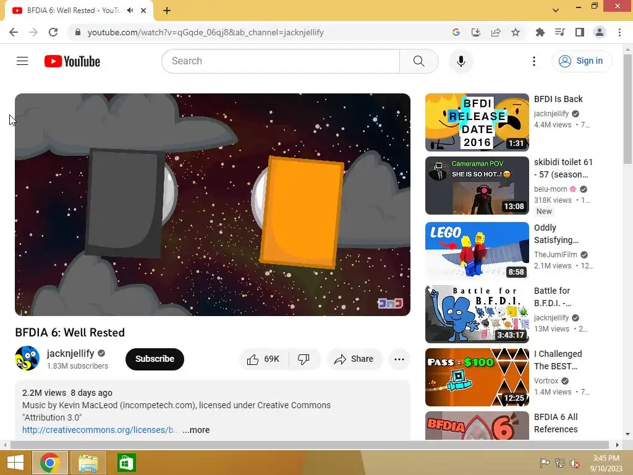The height and width of the screenshot is (475, 633).
Task: Open a new browser tab
Action: click(x=167, y=11)
